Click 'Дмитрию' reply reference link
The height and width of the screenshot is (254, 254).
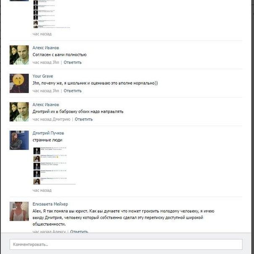pos(61,119)
